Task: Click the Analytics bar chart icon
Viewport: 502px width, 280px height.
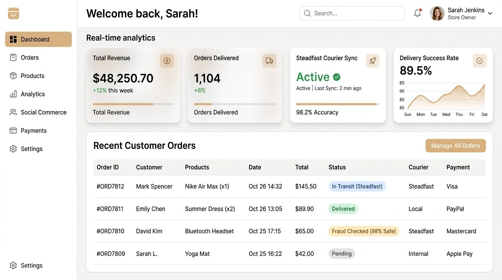Action: (13, 94)
